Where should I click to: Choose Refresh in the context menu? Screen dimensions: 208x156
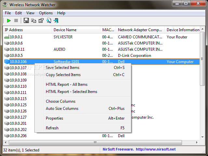52,128
